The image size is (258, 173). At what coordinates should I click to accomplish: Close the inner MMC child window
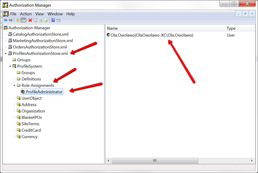[252, 14]
